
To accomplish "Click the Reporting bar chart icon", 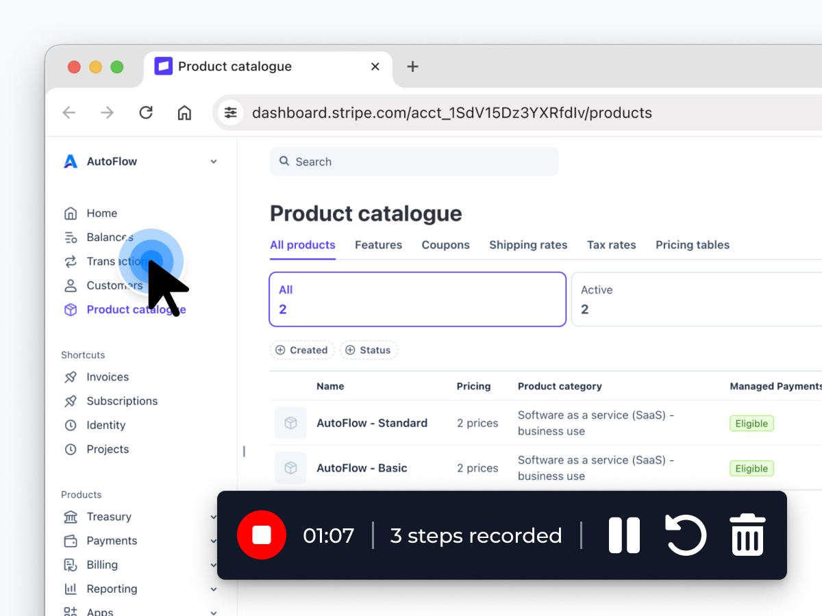I will (71, 589).
